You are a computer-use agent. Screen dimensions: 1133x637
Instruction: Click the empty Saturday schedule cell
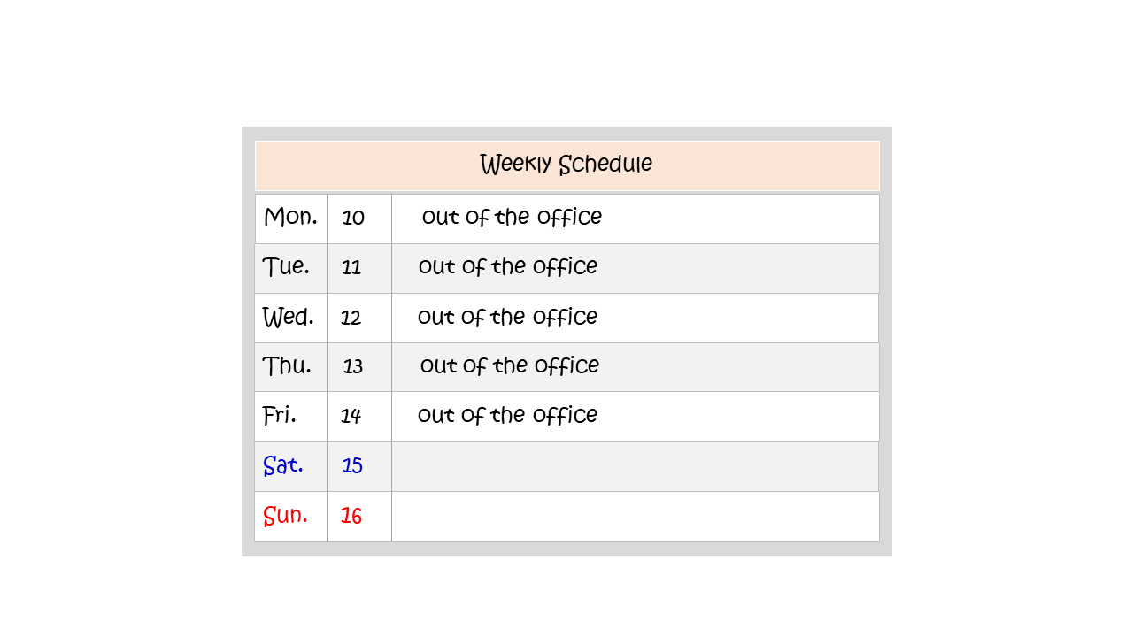(636, 466)
